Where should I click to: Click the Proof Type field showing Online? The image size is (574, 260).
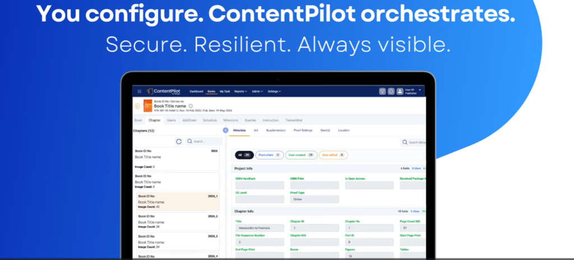click(315, 200)
